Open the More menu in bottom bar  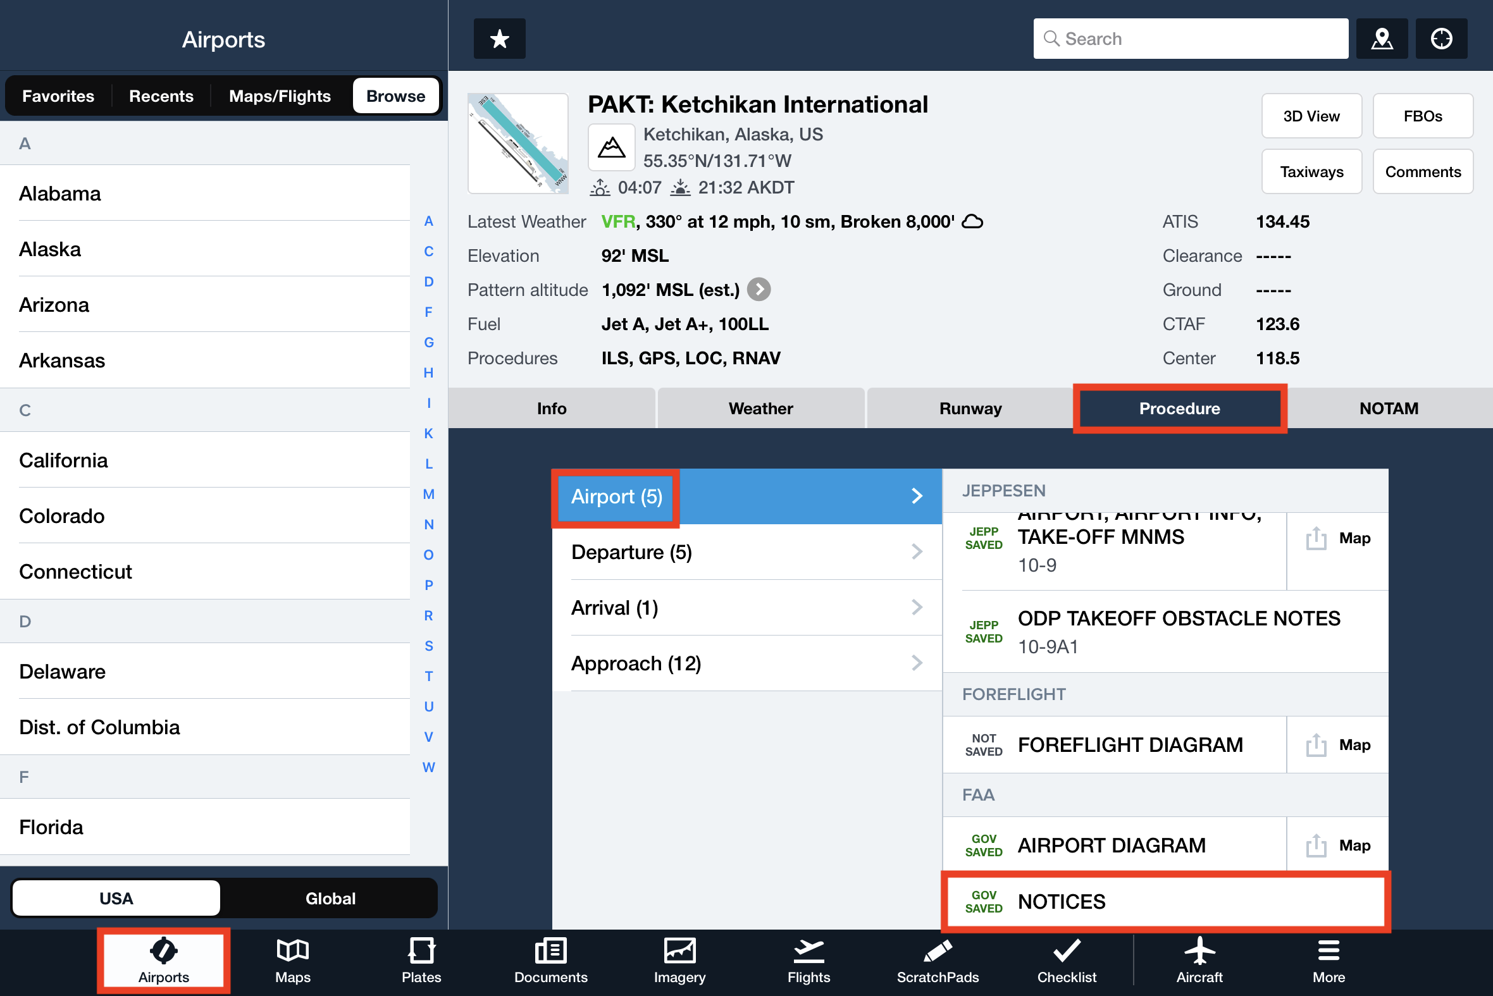click(1328, 961)
